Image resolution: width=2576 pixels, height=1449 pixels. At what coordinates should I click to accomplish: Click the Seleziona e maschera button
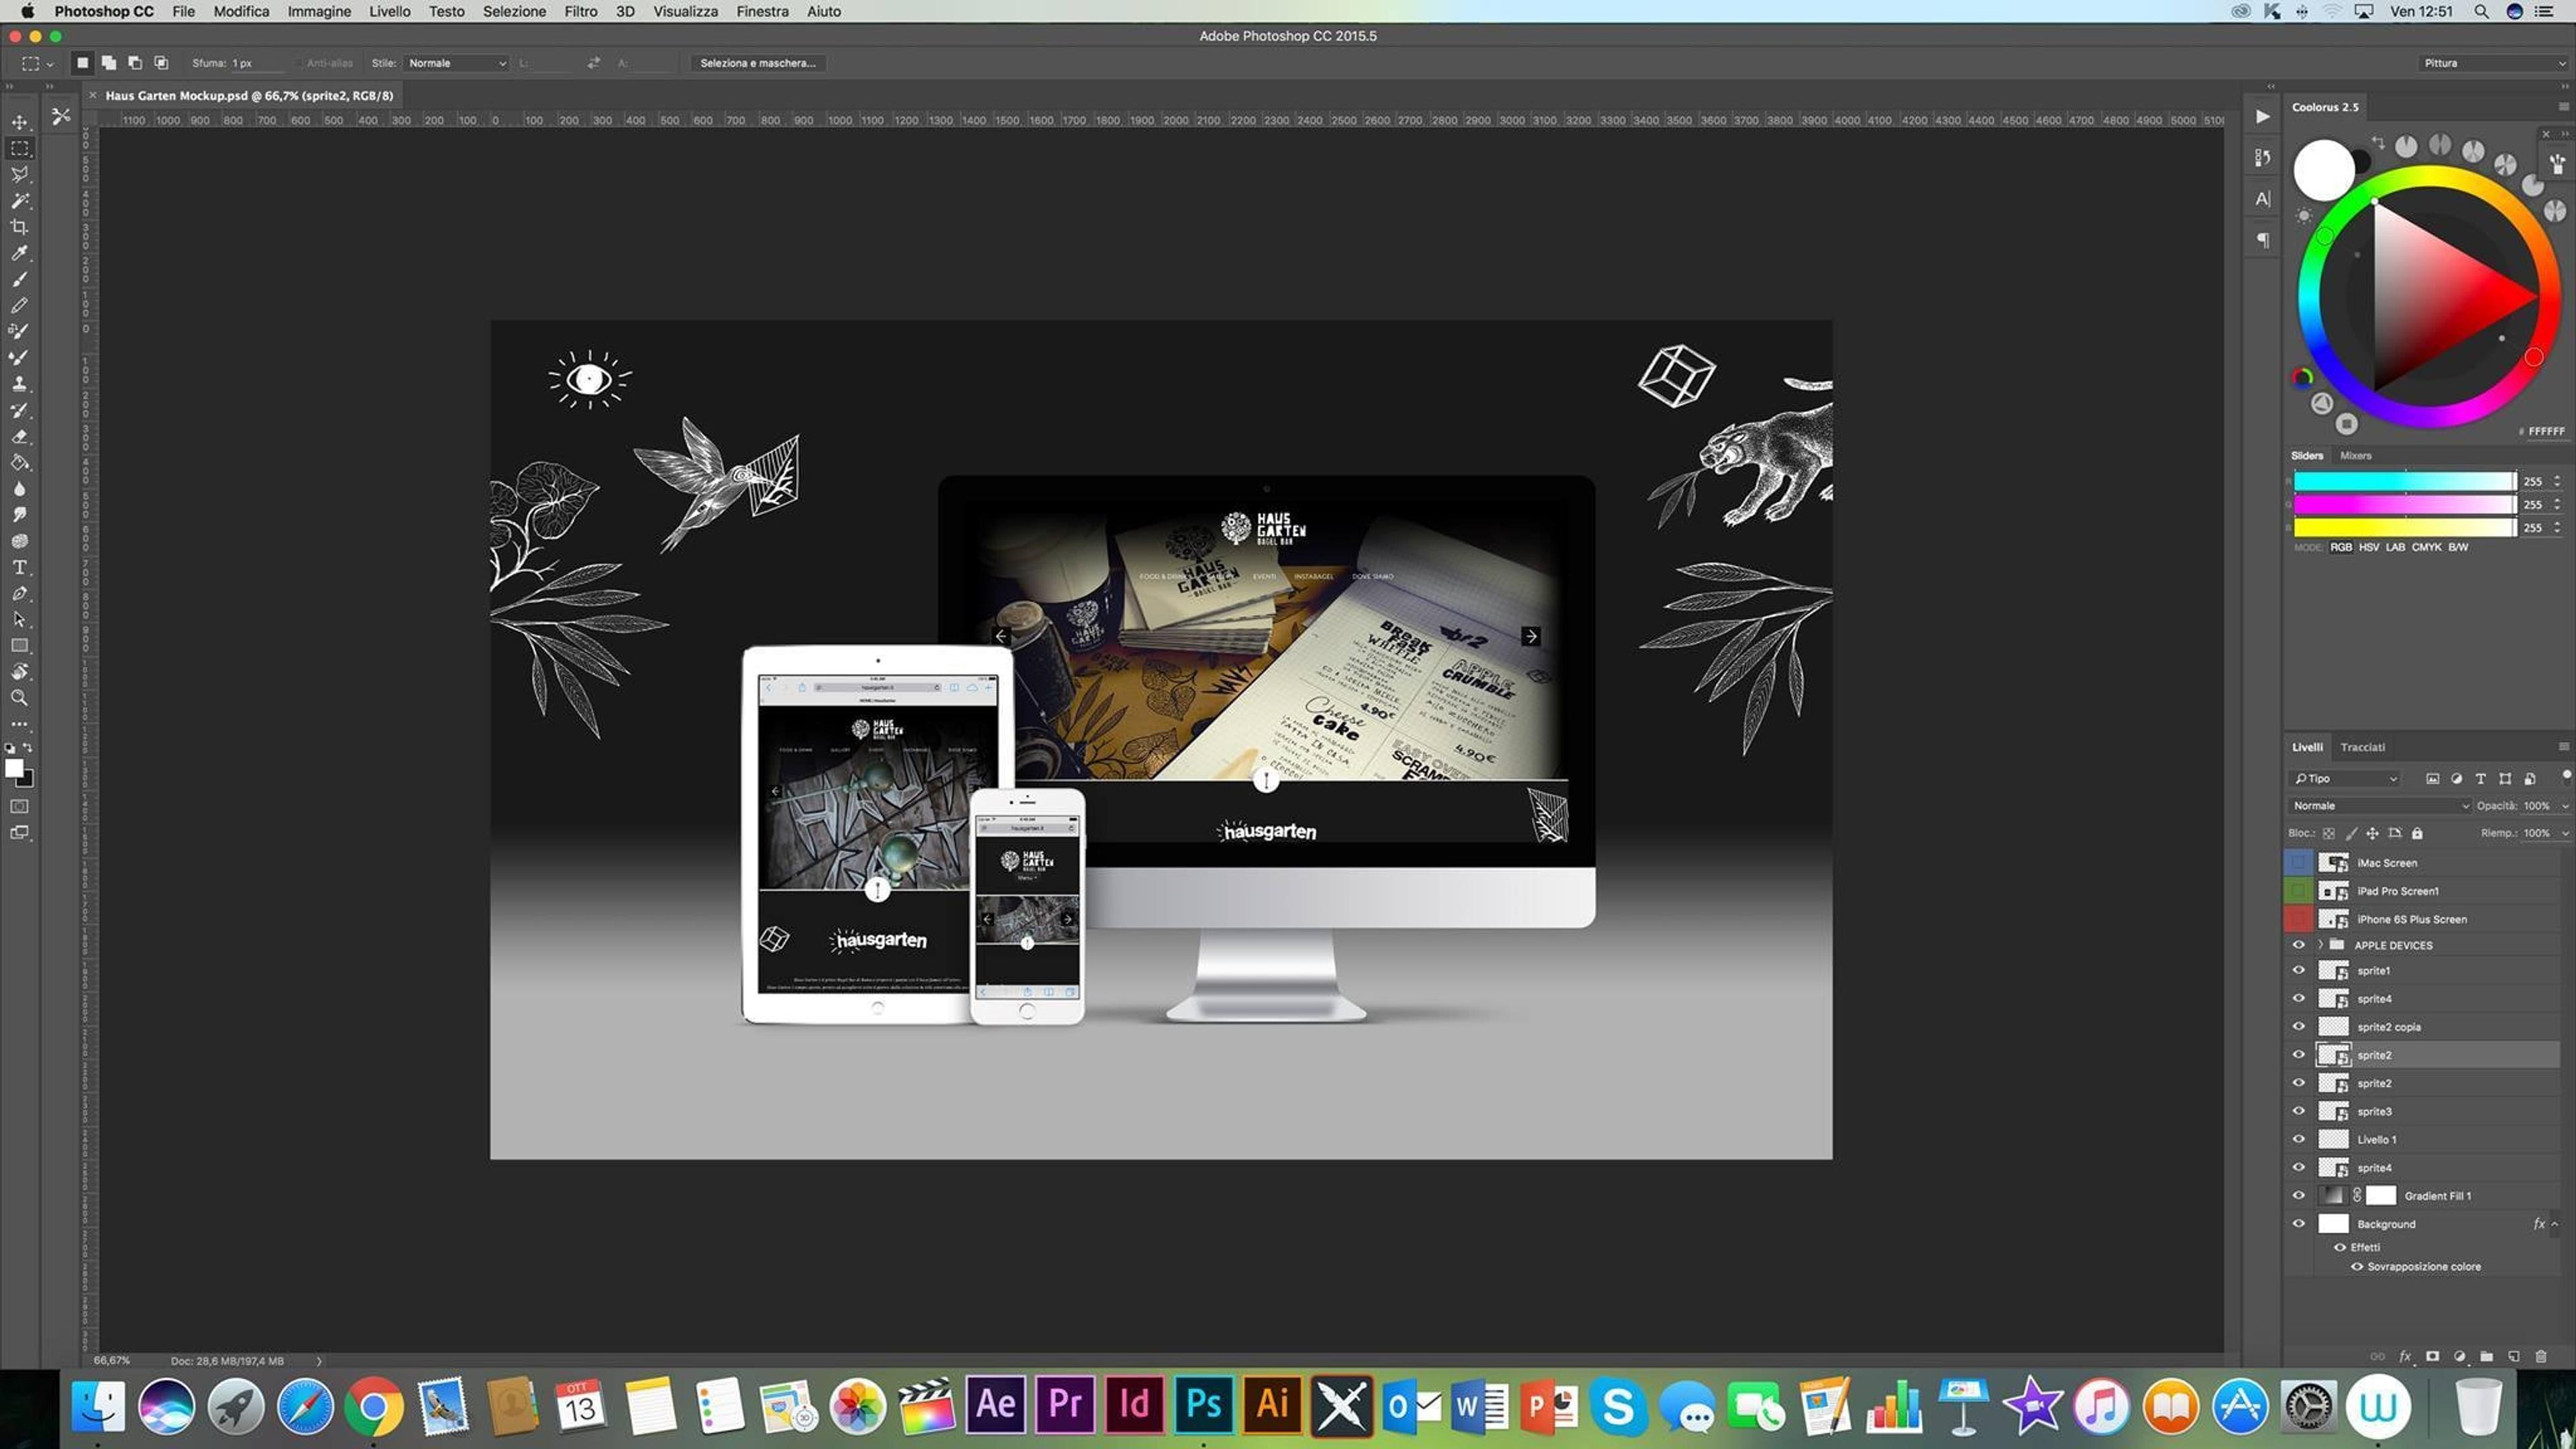click(757, 63)
